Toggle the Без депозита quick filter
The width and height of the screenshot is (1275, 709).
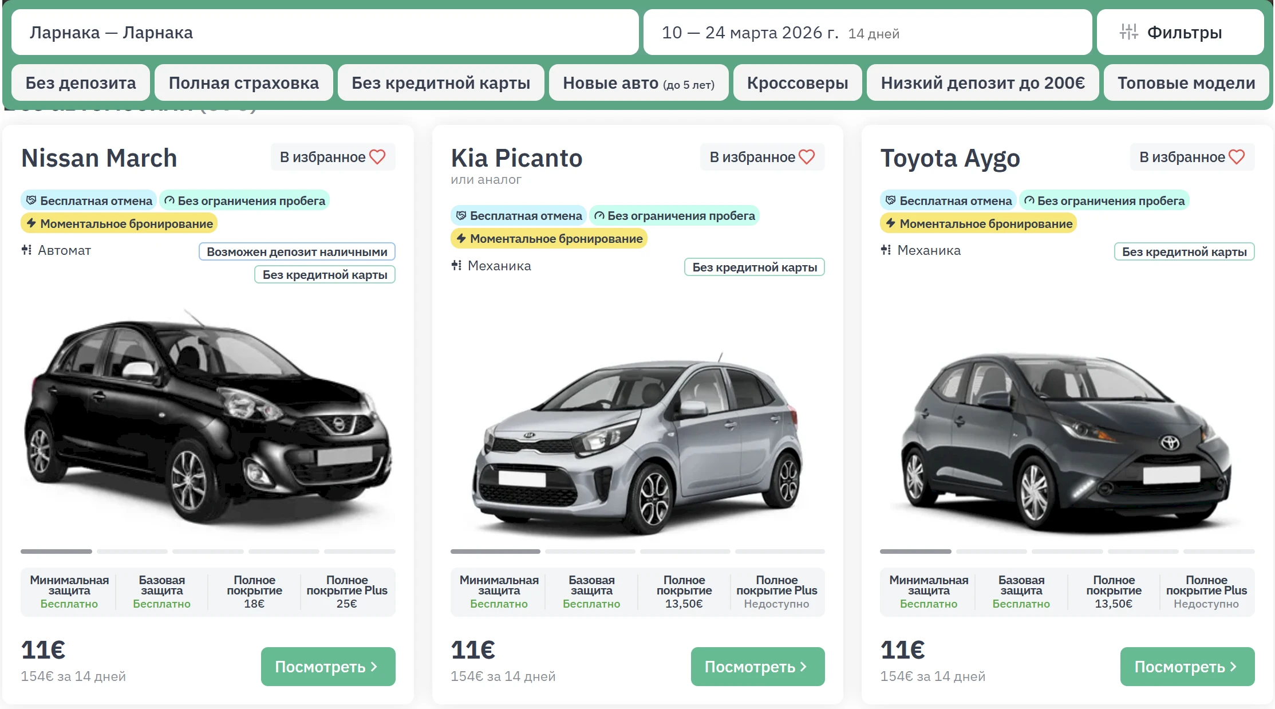click(x=81, y=83)
